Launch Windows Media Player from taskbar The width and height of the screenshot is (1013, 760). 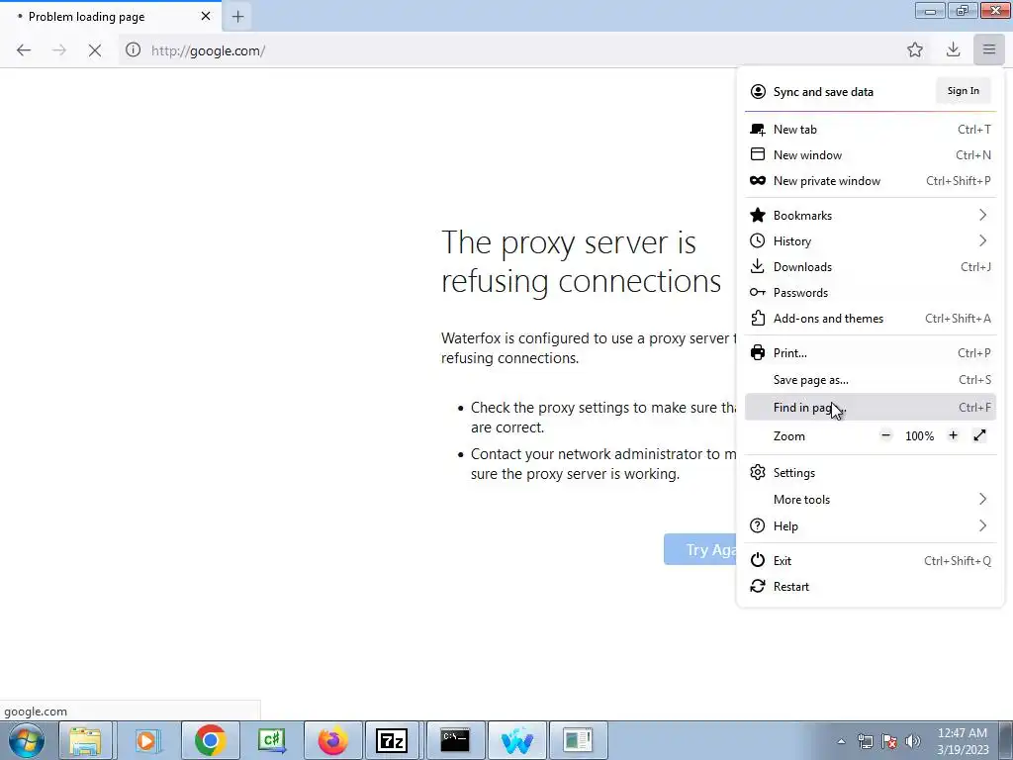coord(146,740)
